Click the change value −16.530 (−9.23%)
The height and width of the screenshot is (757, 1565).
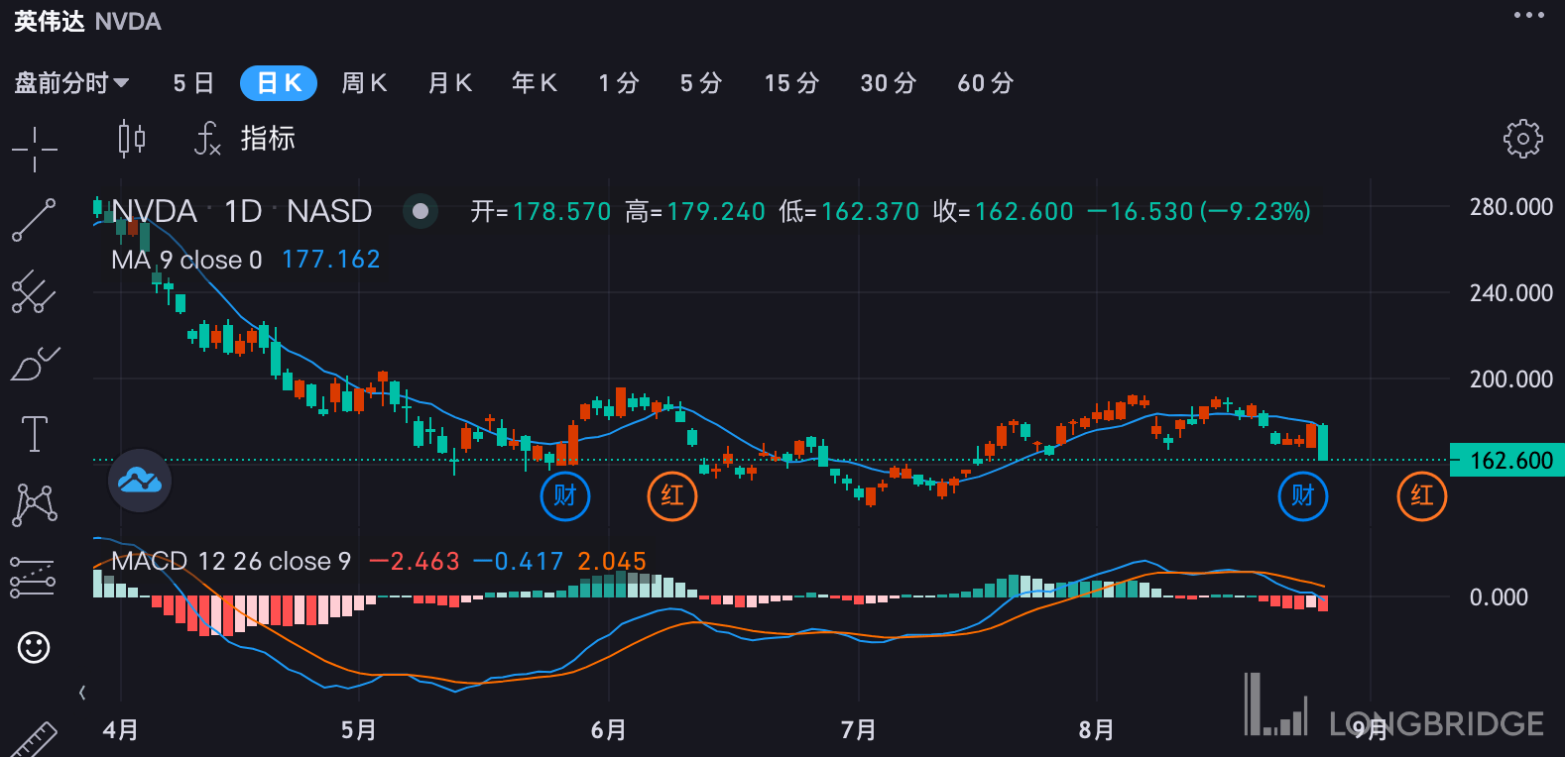pyautogui.click(x=1199, y=212)
